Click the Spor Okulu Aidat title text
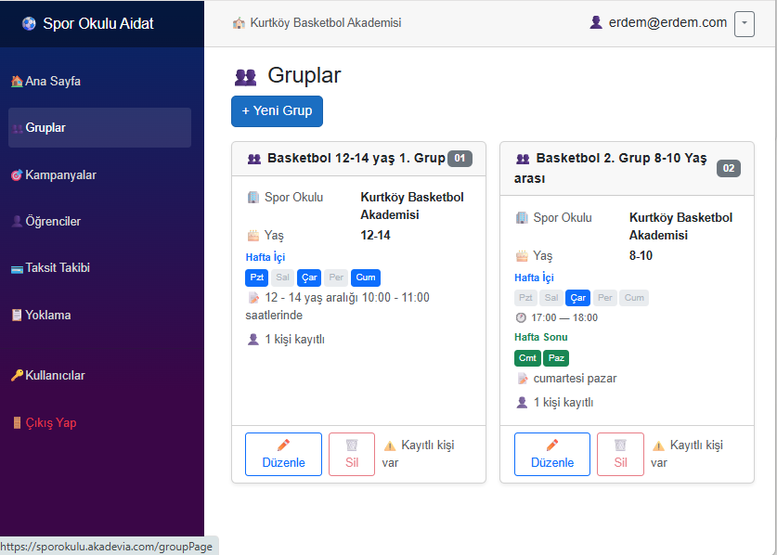This screenshot has width=777, height=555. pos(98,23)
